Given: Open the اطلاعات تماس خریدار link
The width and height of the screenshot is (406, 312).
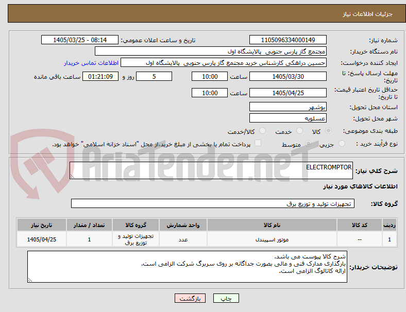Looking at the screenshot, I should tap(91, 63).
